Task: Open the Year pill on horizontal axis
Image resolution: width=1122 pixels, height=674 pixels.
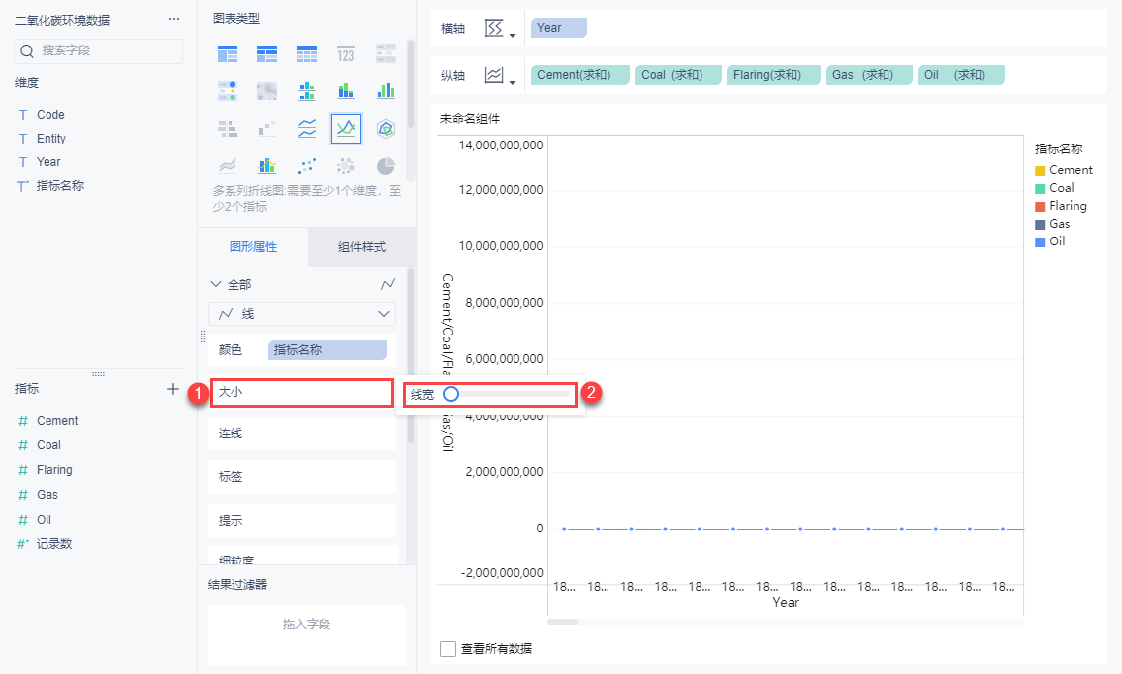Action: 559,28
